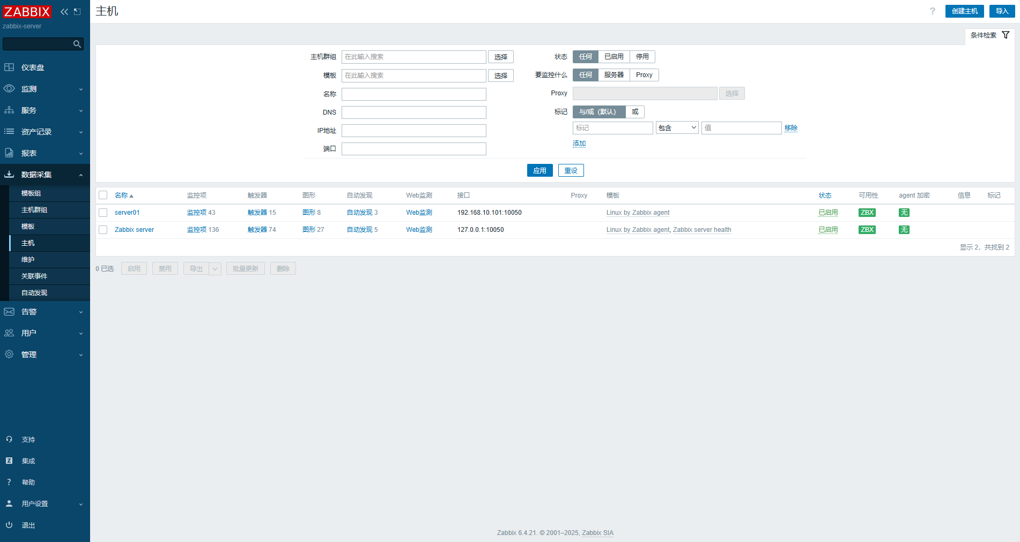Click the 用户 users icon
The width and height of the screenshot is (1020, 542).
click(9, 333)
